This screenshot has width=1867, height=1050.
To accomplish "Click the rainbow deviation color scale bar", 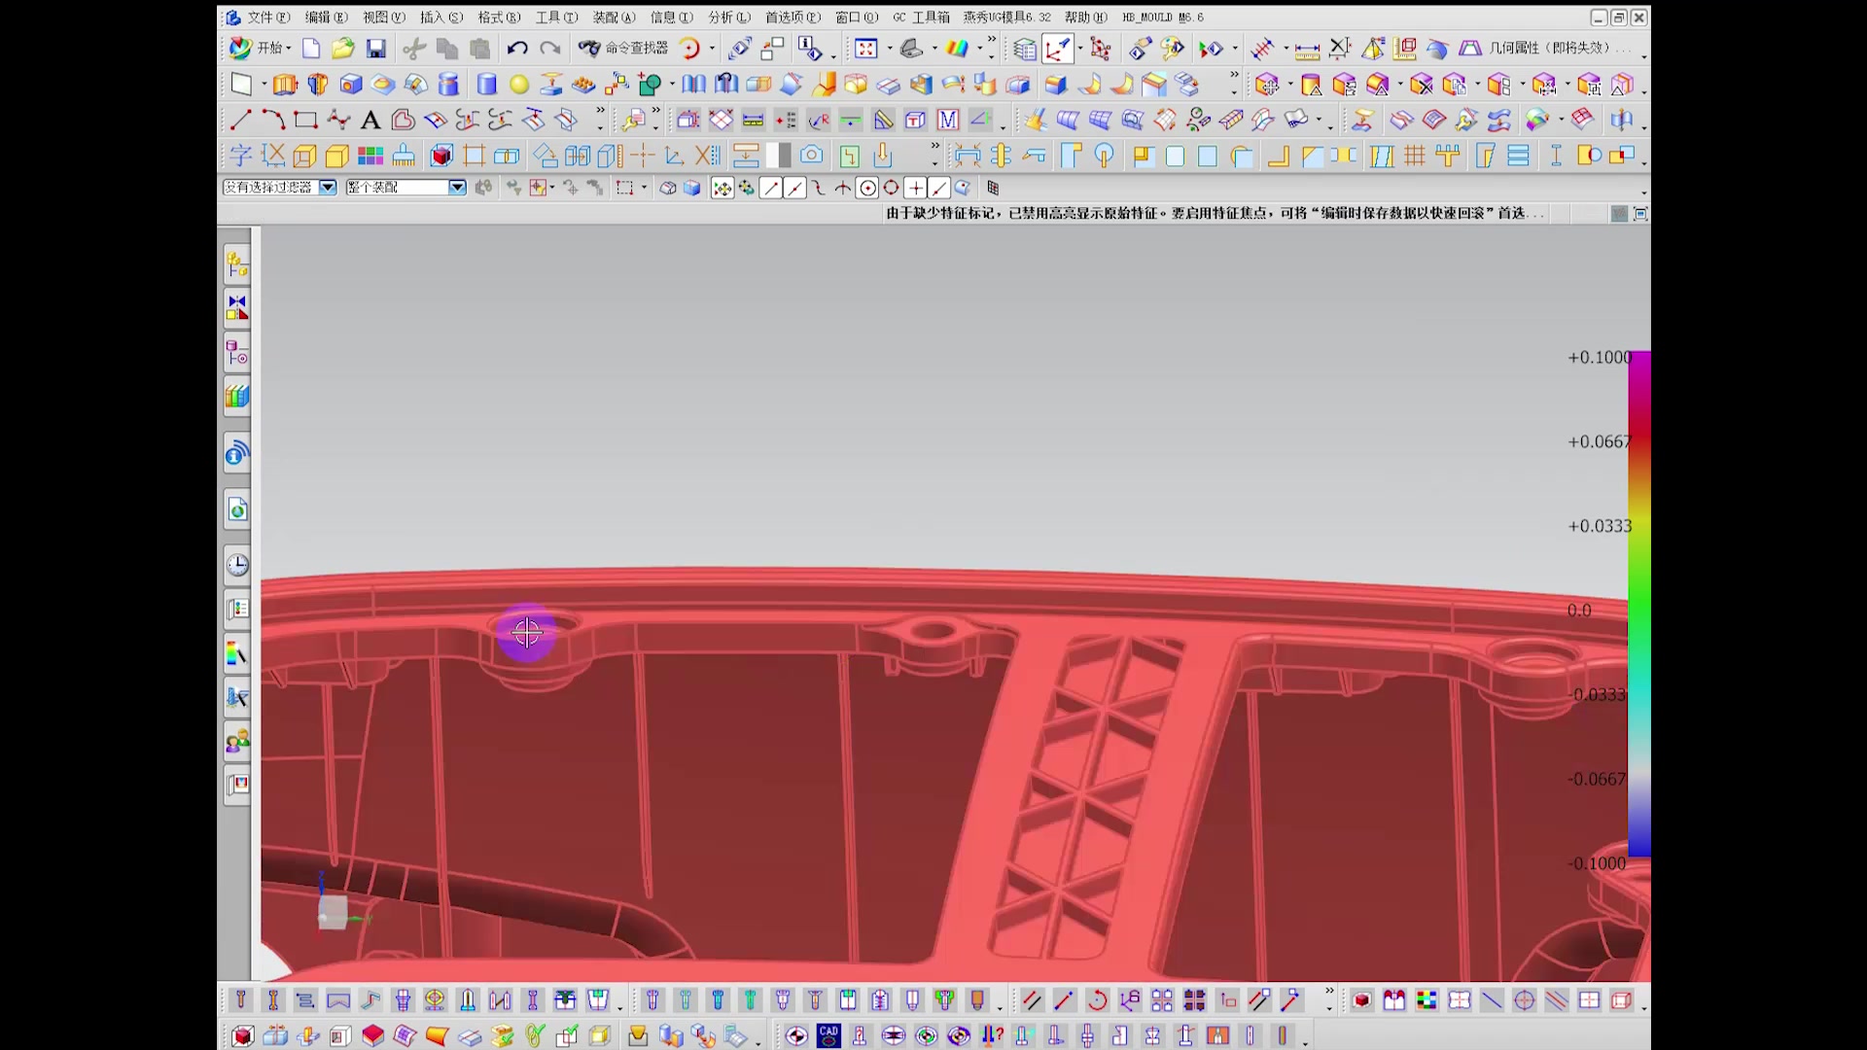I will tap(1639, 603).
